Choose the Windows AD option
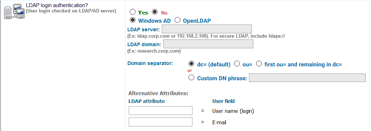 (133, 20)
